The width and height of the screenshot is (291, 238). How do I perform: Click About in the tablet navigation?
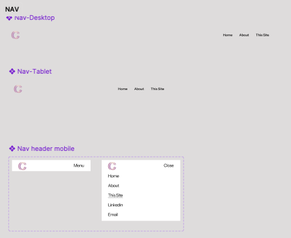[x=139, y=89]
